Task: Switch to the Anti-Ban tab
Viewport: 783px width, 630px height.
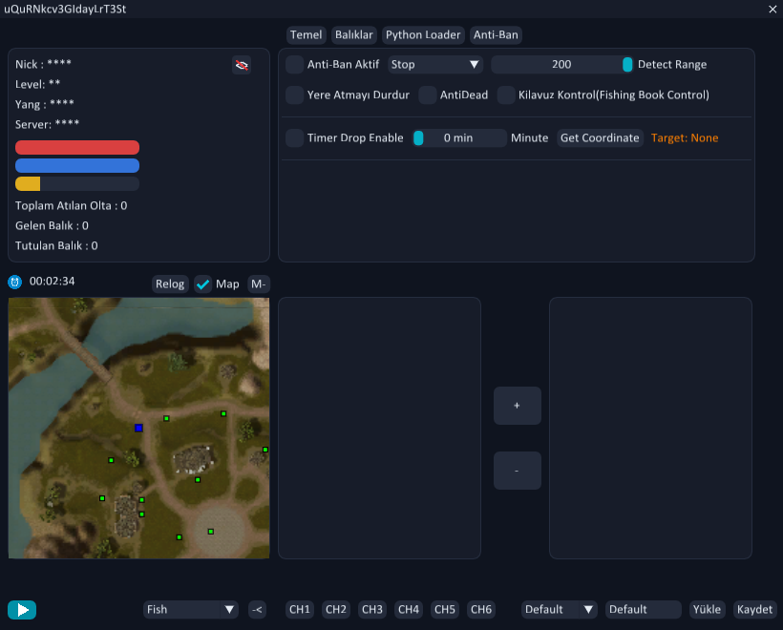Action: tap(496, 35)
